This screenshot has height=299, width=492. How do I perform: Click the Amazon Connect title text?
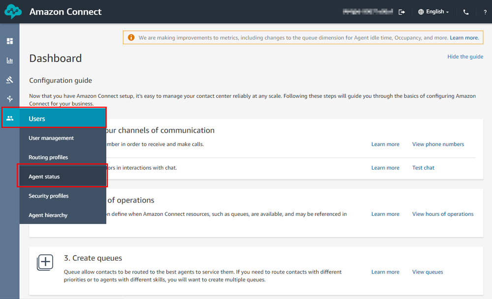tap(65, 12)
